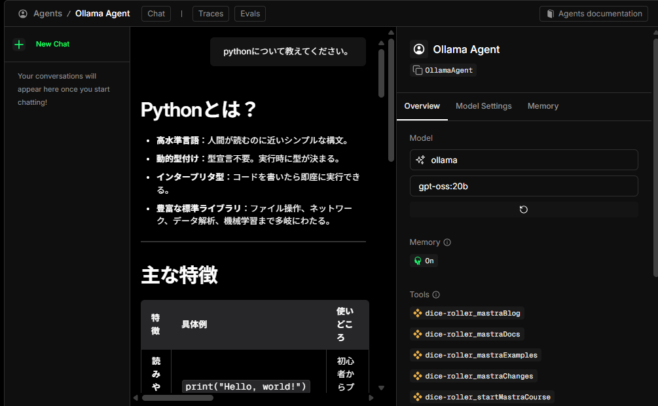Image resolution: width=658 pixels, height=406 pixels.
Task: Click the green plus icon for New Chat
Action: coord(18,44)
